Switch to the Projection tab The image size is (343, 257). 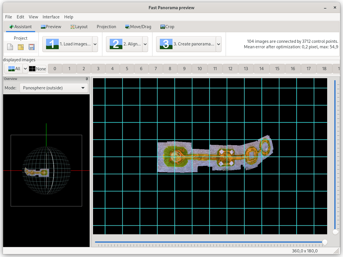click(106, 27)
